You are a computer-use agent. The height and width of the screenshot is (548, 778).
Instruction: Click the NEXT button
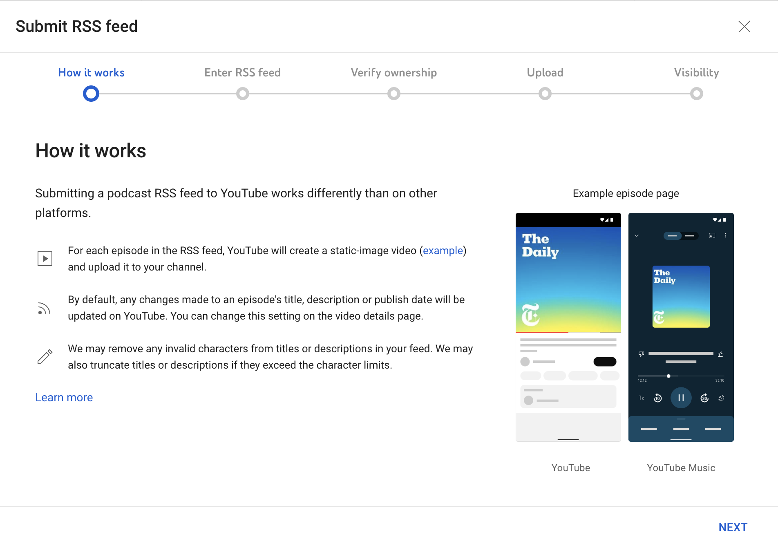point(733,527)
